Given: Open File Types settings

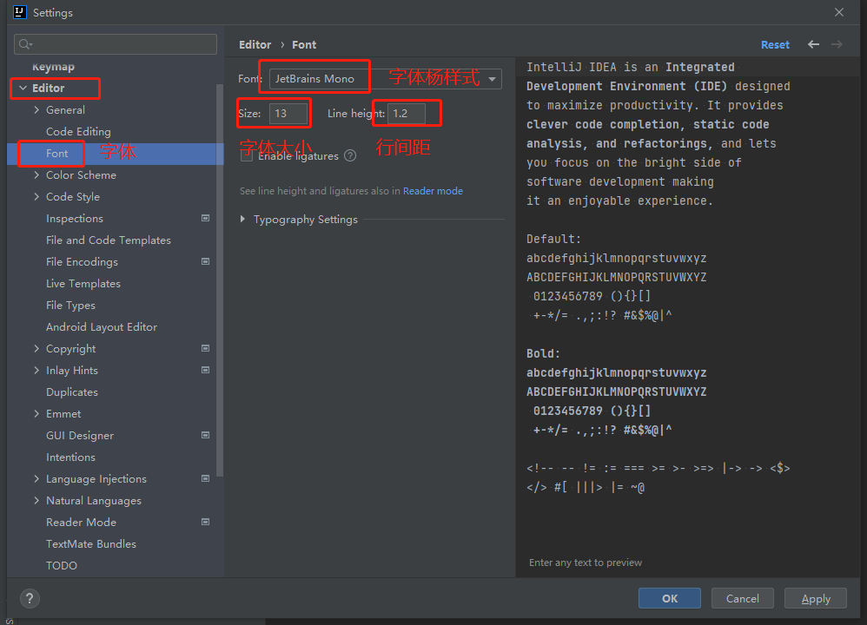Looking at the screenshot, I should coord(70,305).
